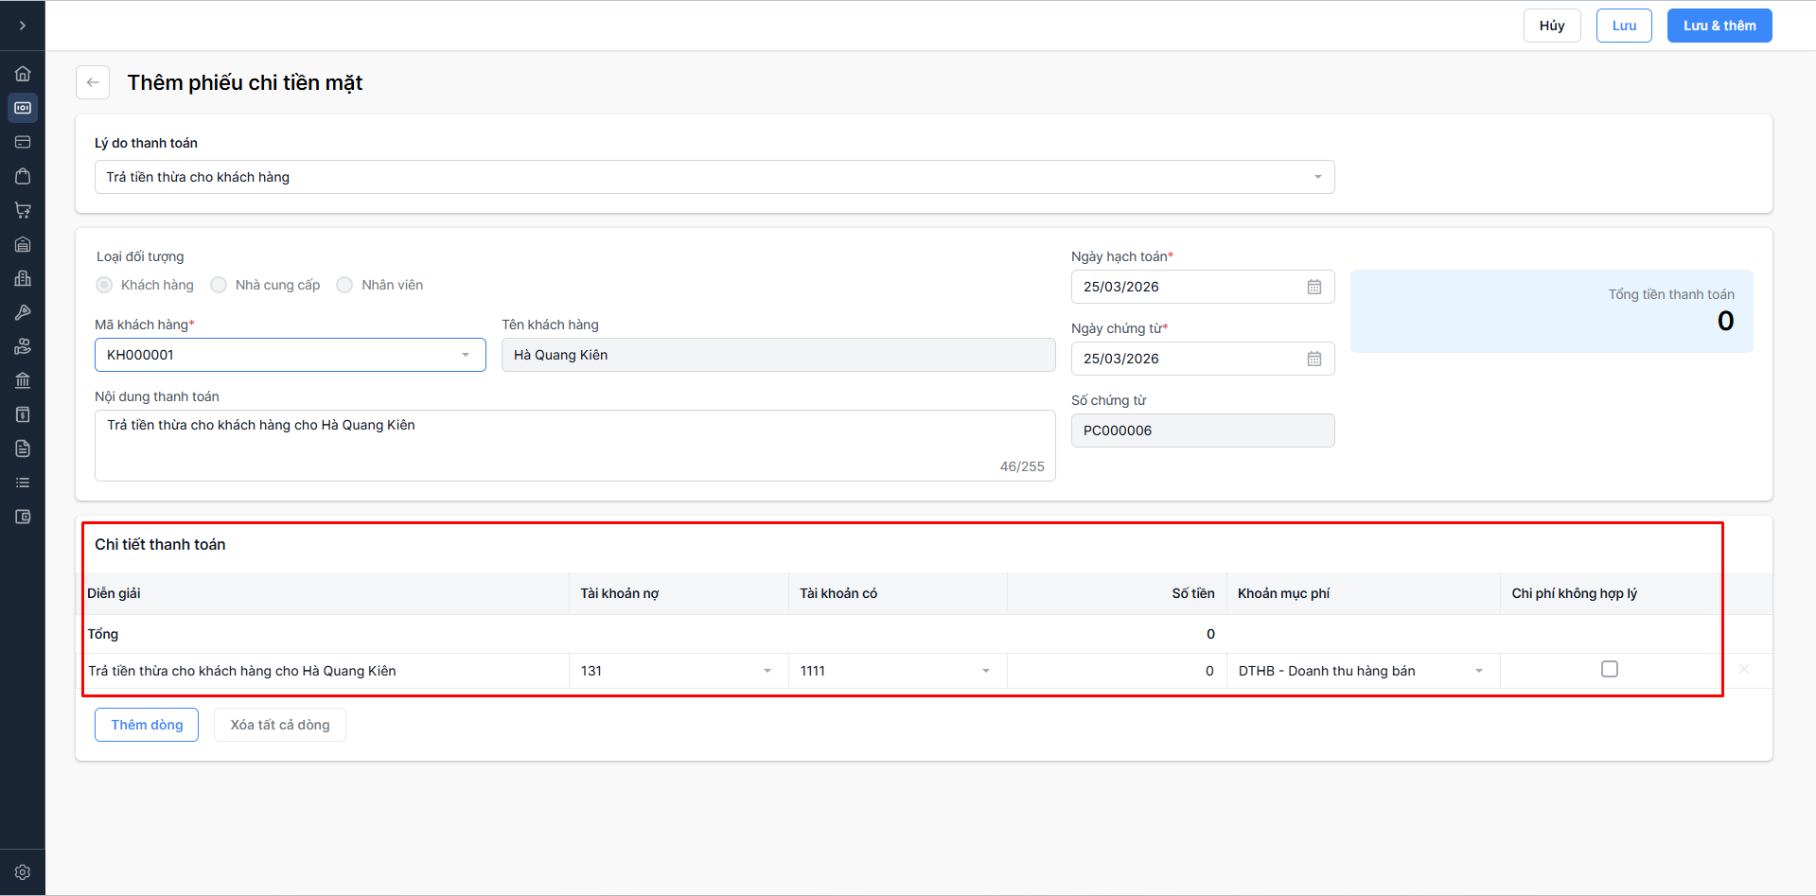The width and height of the screenshot is (1816, 896).
Task: Open calendar for Ngày hạch toán
Action: click(1314, 287)
